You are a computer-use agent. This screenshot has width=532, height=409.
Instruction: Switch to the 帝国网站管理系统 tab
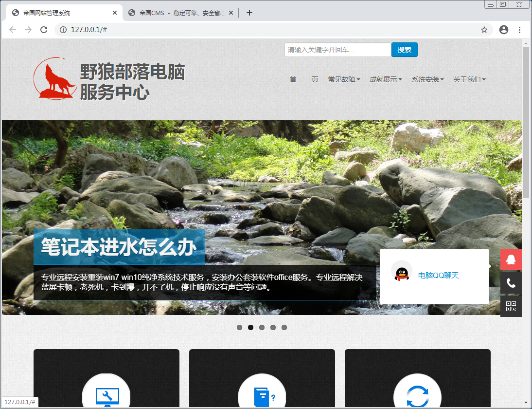64,13
